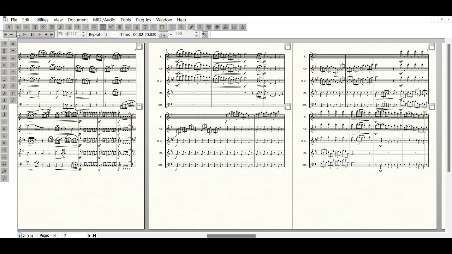Select the Measure tool
This screenshot has height=254, width=452.
coord(52,27)
